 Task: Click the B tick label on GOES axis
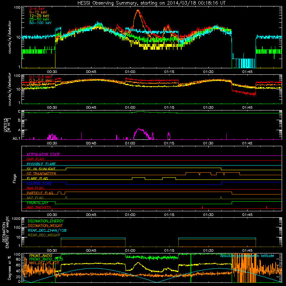[19, 120]
